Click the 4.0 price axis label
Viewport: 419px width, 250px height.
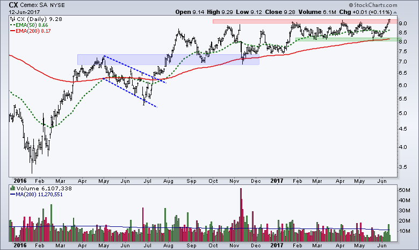point(403,147)
